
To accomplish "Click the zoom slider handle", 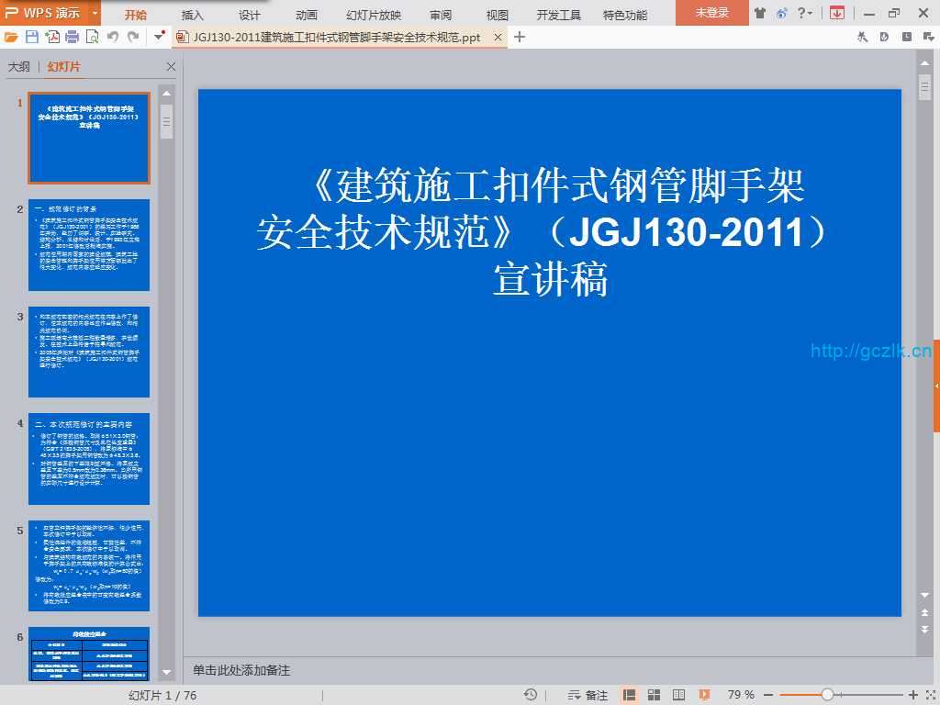I will click(827, 695).
